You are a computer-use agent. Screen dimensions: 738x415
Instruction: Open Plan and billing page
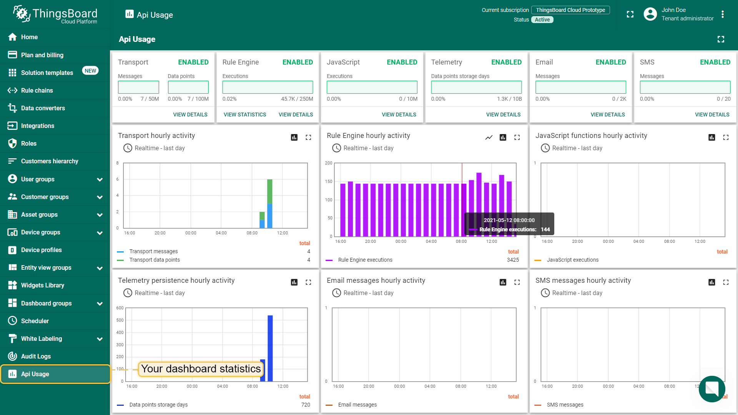point(55,55)
